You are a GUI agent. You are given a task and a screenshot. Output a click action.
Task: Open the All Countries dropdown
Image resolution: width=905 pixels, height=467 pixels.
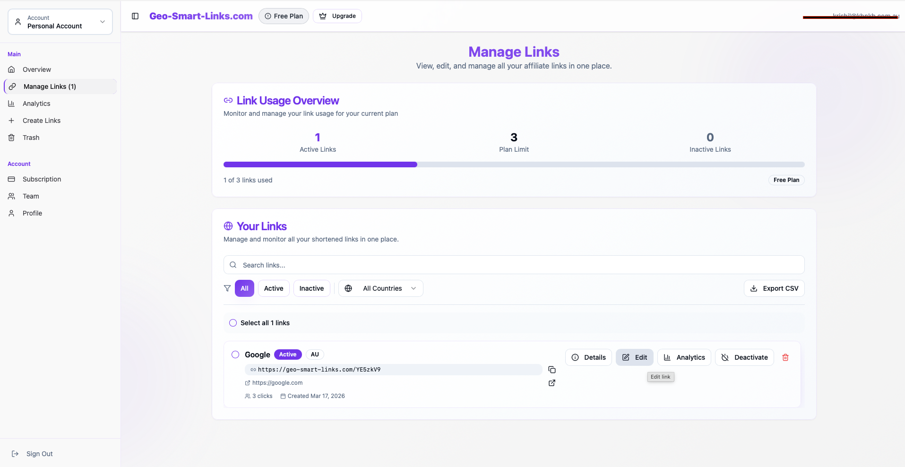coord(381,288)
